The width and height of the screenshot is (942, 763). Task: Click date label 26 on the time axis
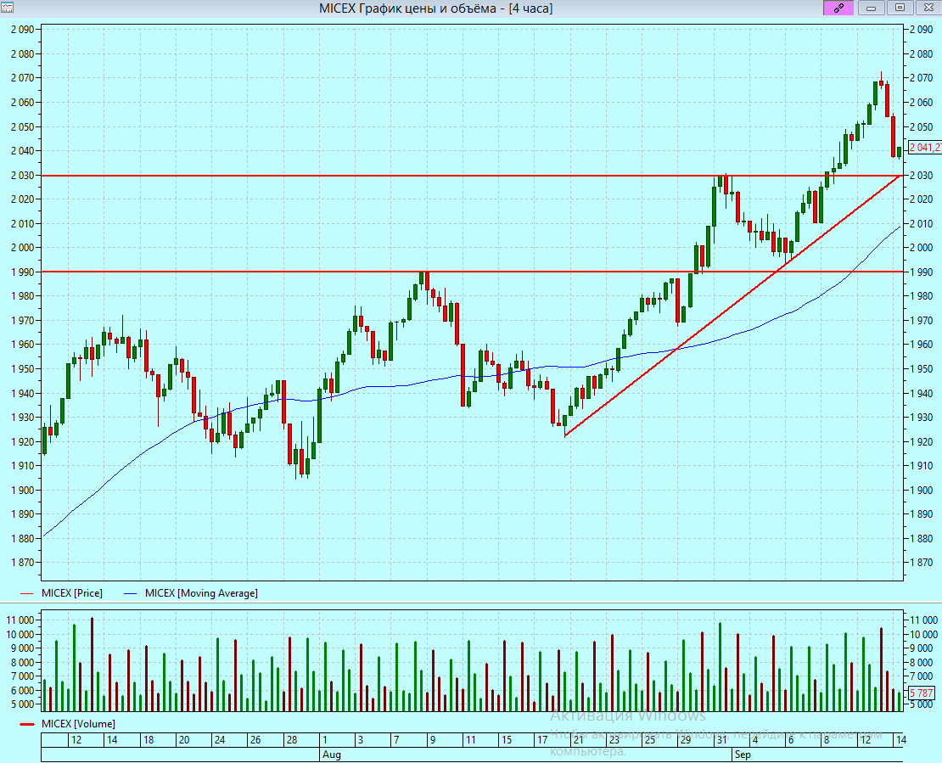click(x=255, y=739)
